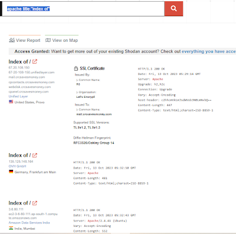Click the India flag icon

pos(11,228)
